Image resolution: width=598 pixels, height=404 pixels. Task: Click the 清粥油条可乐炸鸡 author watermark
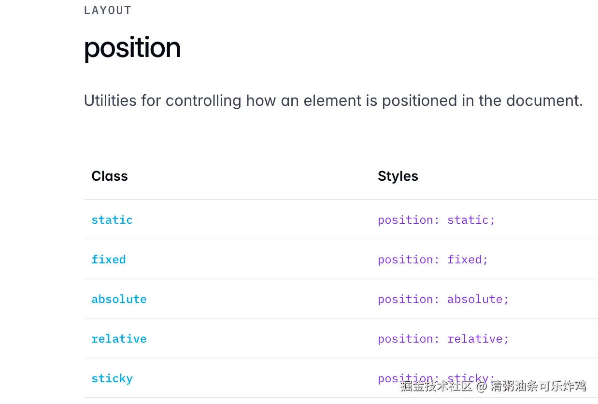click(538, 386)
